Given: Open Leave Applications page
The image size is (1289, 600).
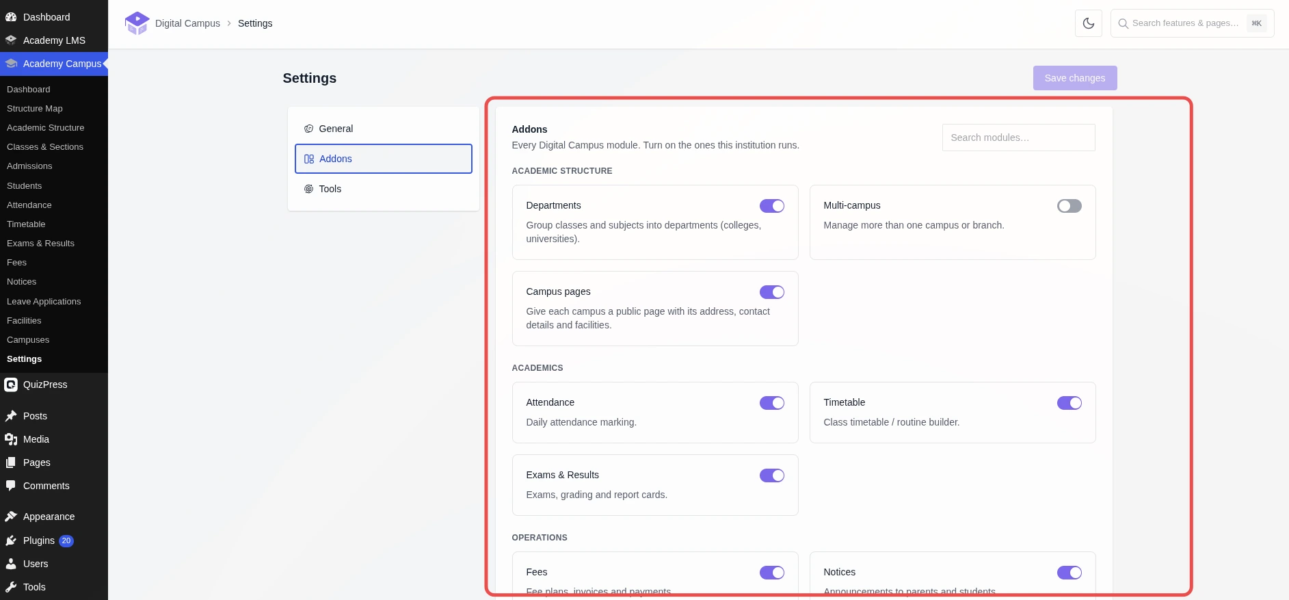Looking at the screenshot, I should tap(44, 302).
